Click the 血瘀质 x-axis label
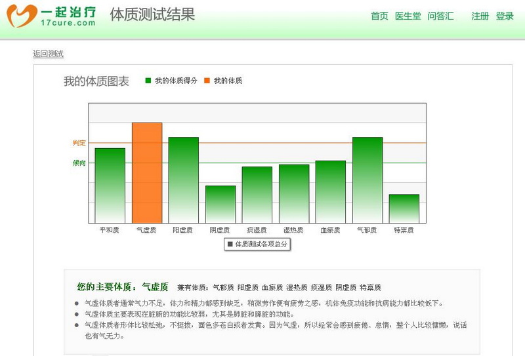The width and height of the screenshot is (525, 356). click(330, 230)
